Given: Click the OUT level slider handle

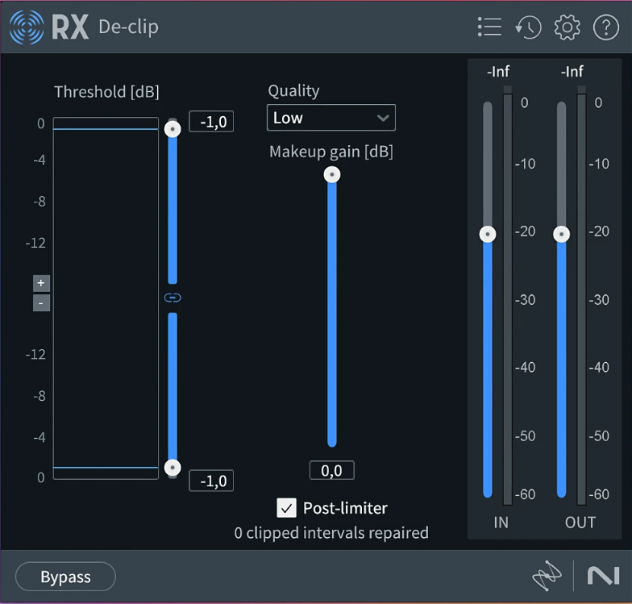Looking at the screenshot, I should click(x=561, y=234).
